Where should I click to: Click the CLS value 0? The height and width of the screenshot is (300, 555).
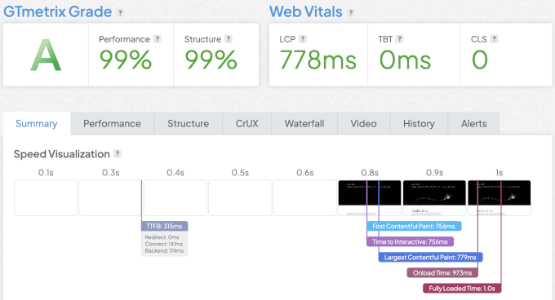[480, 60]
